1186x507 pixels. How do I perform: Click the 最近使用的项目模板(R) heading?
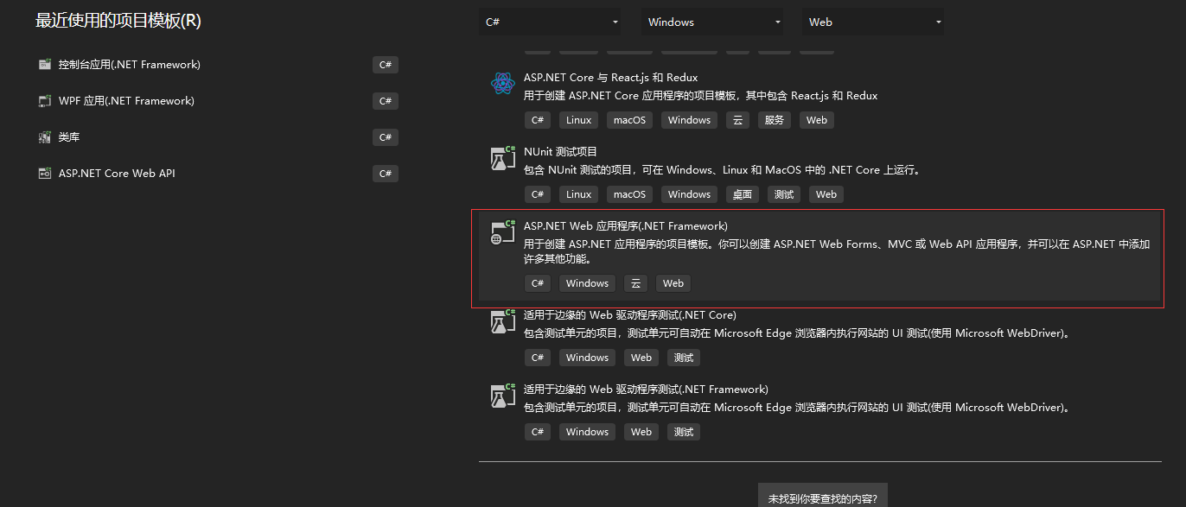click(x=118, y=21)
